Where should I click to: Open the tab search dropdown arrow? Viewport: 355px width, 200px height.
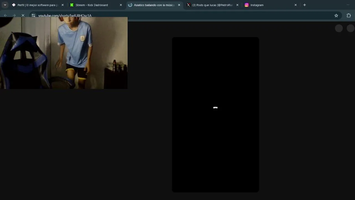point(5,5)
